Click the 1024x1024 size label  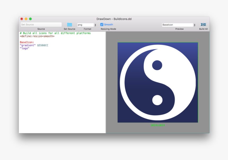[x=158, y=125]
